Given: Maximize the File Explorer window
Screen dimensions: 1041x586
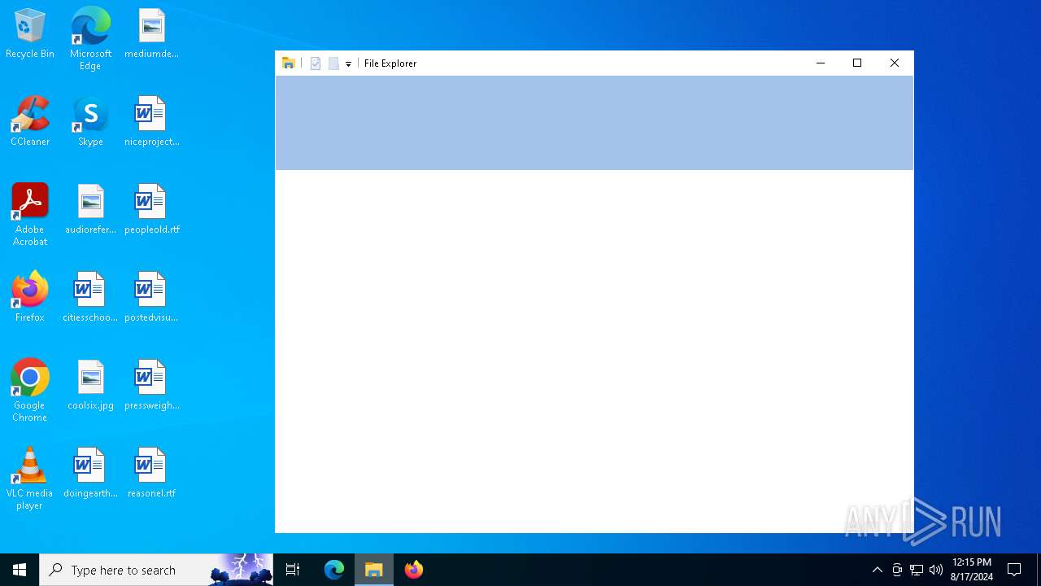Looking at the screenshot, I should click(x=857, y=63).
